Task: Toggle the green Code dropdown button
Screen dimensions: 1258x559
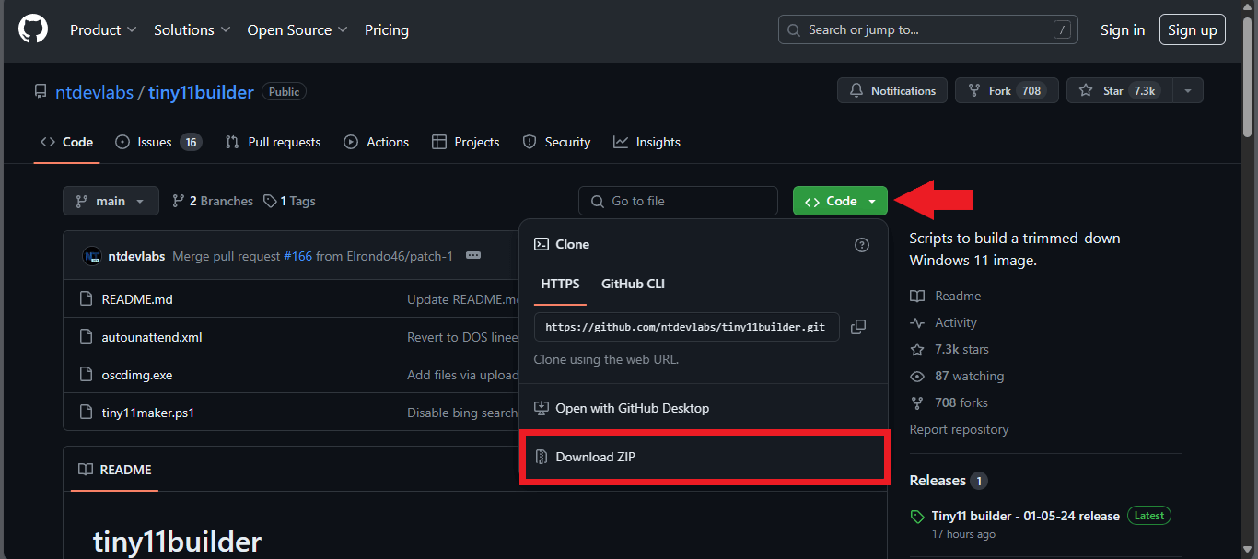Action: point(840,201)
